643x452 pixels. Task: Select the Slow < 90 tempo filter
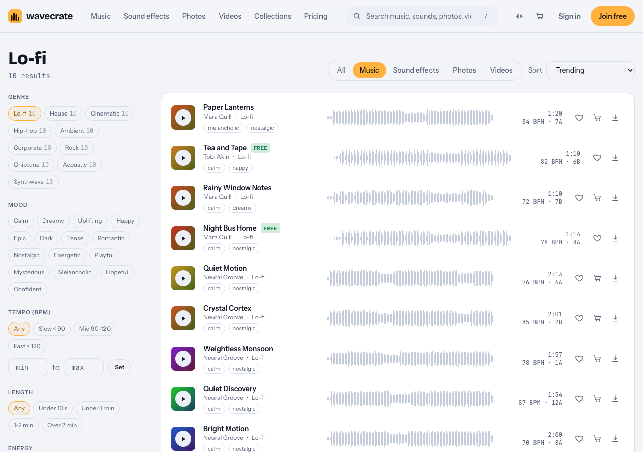(52, 329)
